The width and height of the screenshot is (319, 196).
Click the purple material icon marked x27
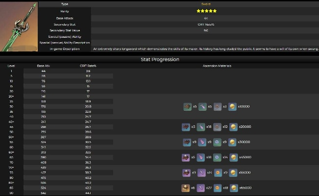202,188
